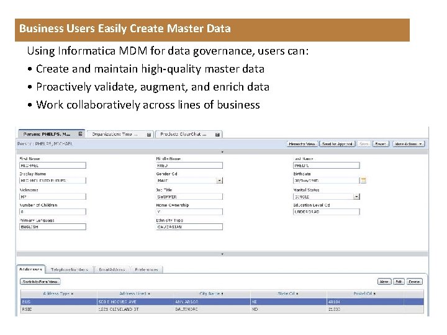Viewport: 447px width, 335px height.
Task: Close the Organization tab icon
Action: point(149,135)
